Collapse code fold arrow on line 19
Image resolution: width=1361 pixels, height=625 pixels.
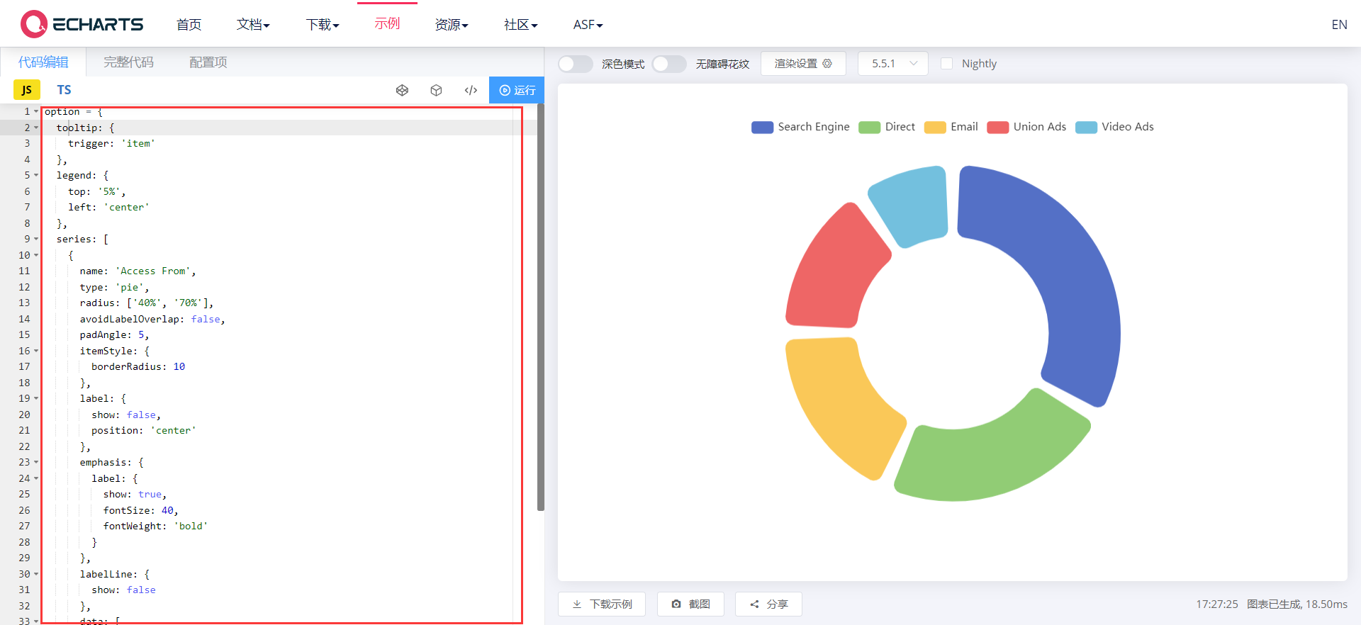(x=36, y=398)
